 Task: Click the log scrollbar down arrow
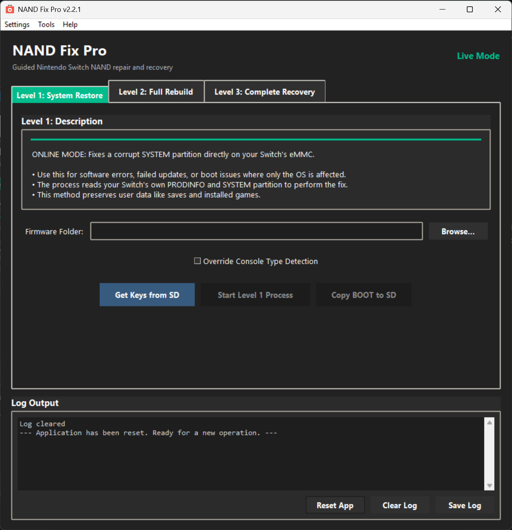[489, 486]
